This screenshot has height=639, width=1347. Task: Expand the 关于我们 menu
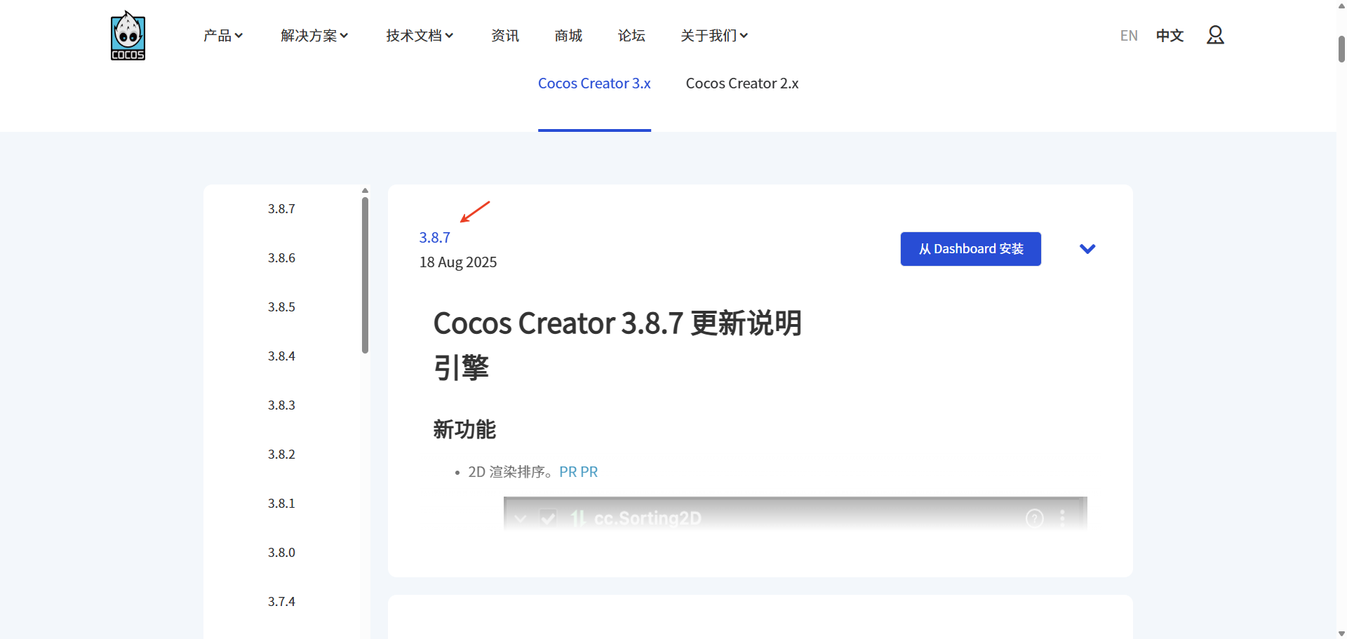714,36
